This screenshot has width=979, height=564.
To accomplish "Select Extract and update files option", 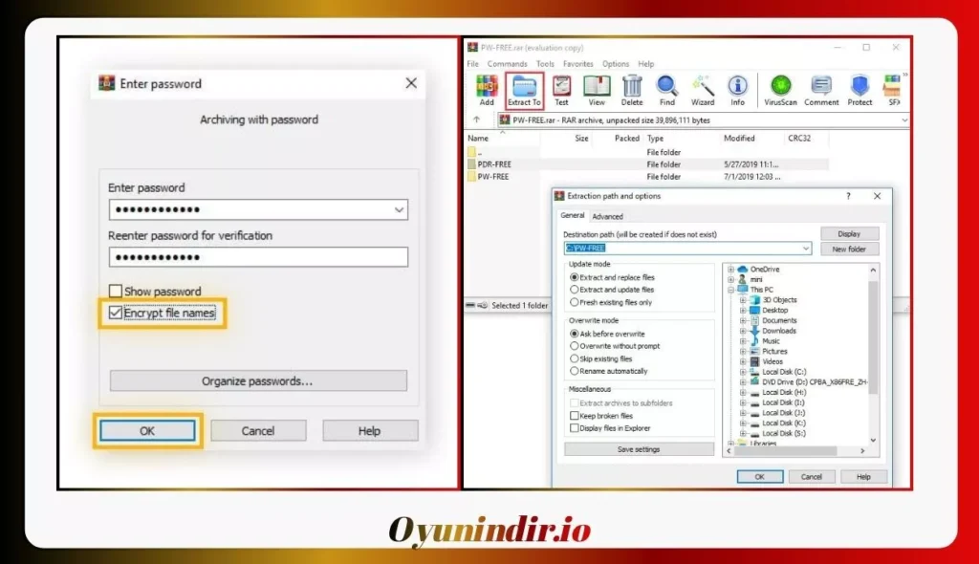I will 612,290.
